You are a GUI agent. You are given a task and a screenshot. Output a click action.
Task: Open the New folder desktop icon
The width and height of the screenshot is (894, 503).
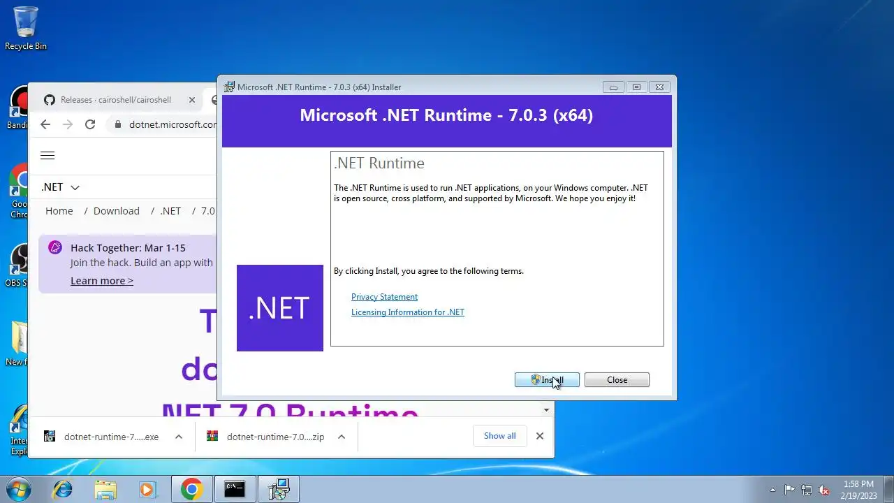click(19, 344)
